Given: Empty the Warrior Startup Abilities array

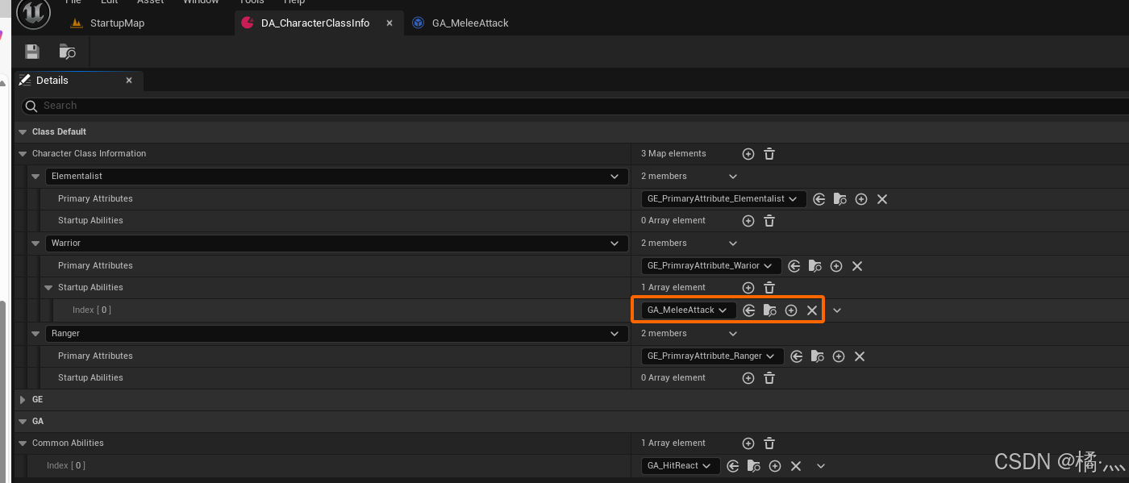Looking at the screenshot, I should pyautogui.click(x=769, y=287).
